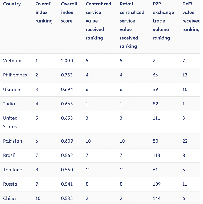
Task: Click the United States country cell
Action: [x=10, y=122]
